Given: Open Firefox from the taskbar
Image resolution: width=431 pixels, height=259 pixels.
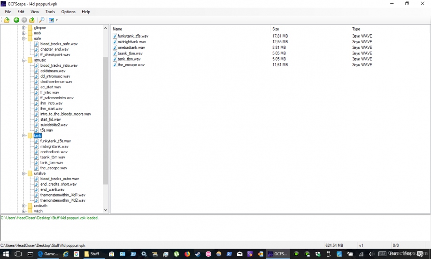Looking at the screenshot, I should pyautogui.click(x=187, y=254).
